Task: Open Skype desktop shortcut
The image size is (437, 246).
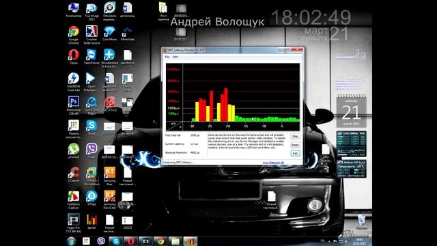Action: pyautogui.click(x=91, y=128)
